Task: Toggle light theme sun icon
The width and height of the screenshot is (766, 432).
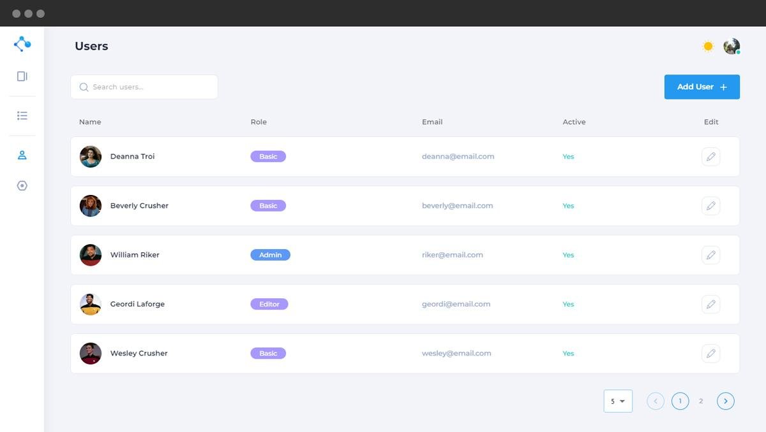Action: pos(707,47)
